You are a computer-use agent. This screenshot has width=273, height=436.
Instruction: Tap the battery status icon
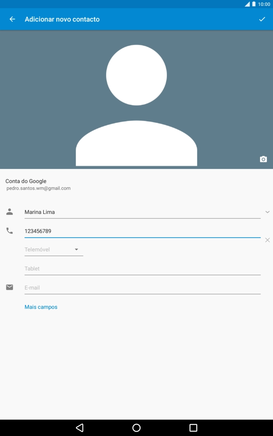pos(254,4)
